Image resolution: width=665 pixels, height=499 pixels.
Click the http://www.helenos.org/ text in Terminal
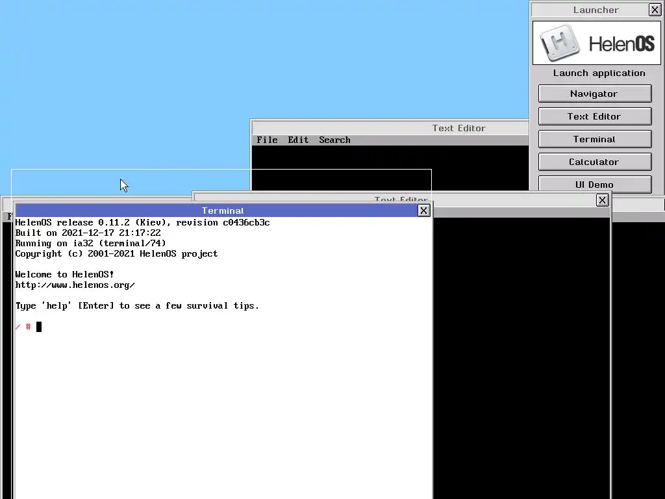tap(75, 285)
